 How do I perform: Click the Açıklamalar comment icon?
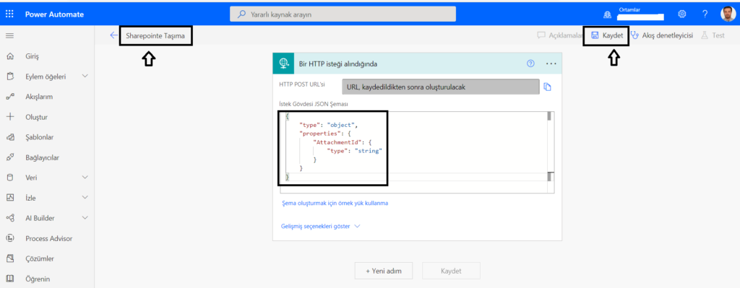click(x=542, y=35)
